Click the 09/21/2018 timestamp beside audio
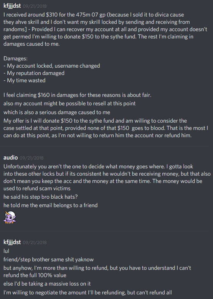213x299 pixels. [x=31, y=158]
